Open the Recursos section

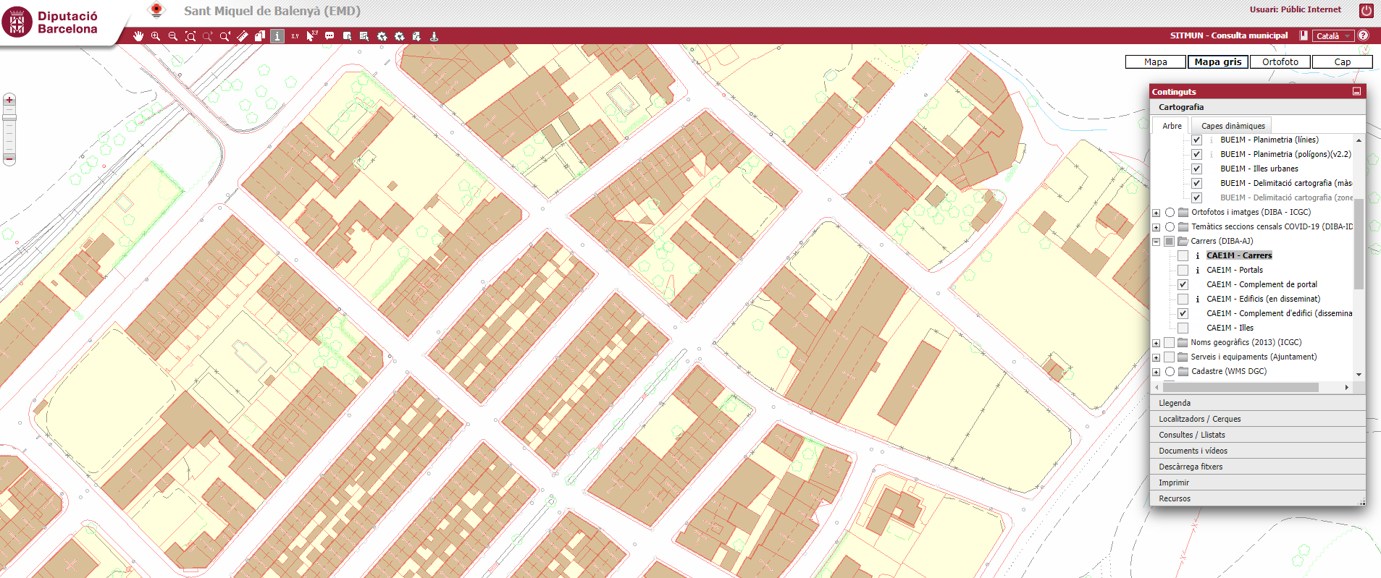tap(1257, 498)
